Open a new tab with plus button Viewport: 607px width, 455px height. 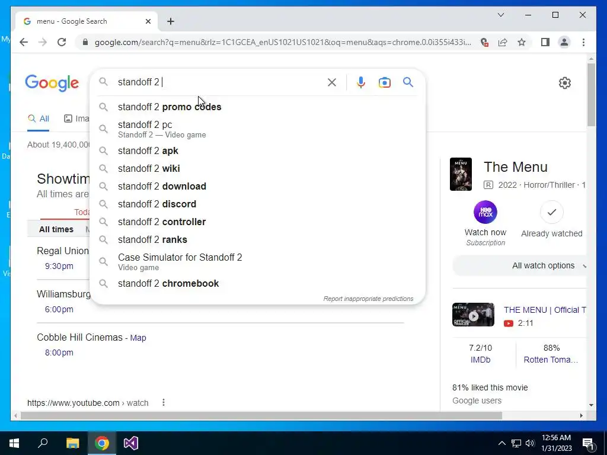pyautogui.click(x=171, y=21)
